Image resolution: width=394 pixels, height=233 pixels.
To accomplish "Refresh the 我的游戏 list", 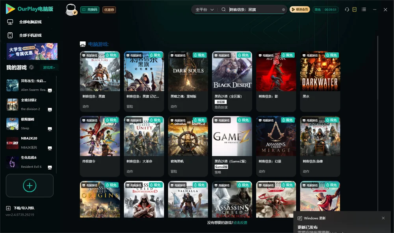I will point(32,67).
